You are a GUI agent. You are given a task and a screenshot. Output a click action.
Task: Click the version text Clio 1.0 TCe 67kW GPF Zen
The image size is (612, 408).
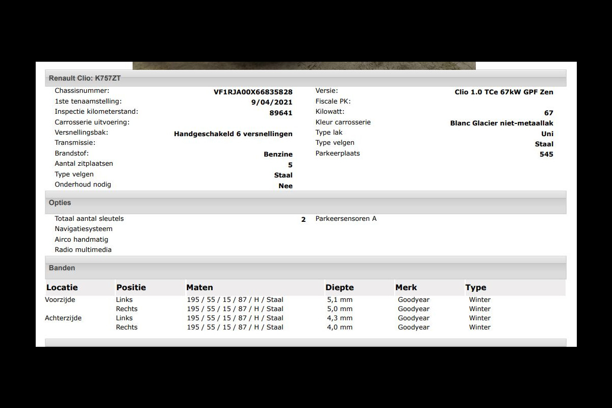pyautogui.click(x=504, y=92)
